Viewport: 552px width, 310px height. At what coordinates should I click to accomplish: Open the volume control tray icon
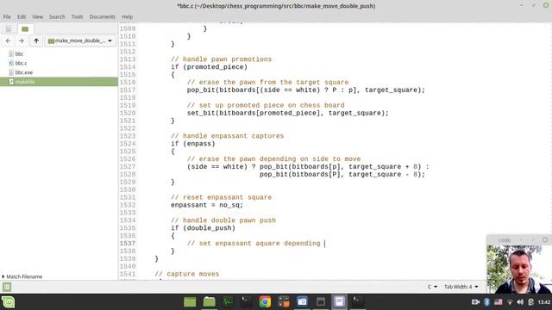pos(520,302)
